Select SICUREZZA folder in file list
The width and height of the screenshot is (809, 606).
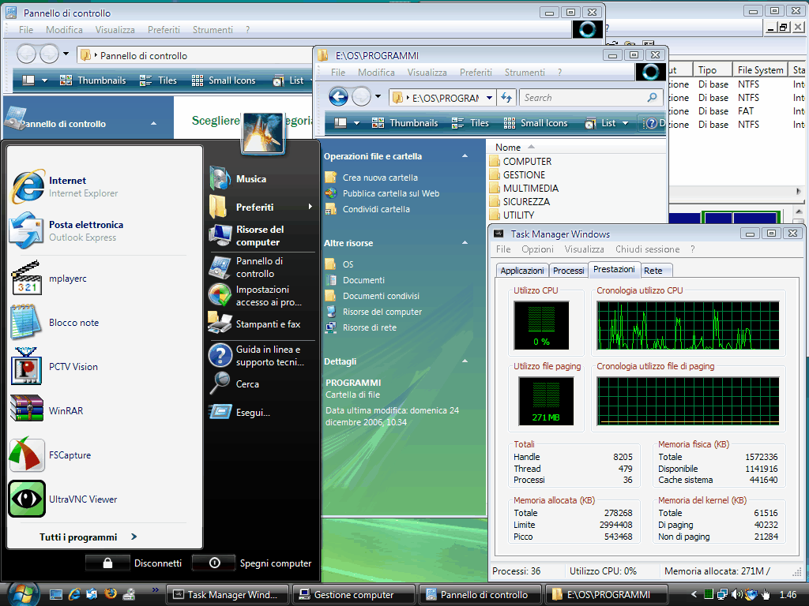pos(520,201)
